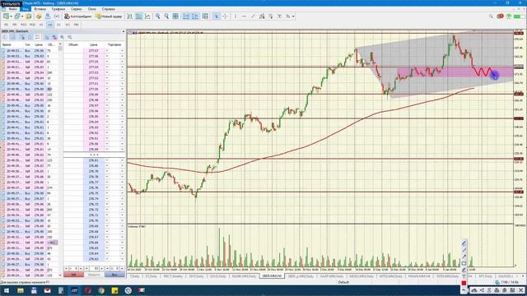
Task: Click the Market Watch toolbar icon
Action: click(x=29, y=16)
